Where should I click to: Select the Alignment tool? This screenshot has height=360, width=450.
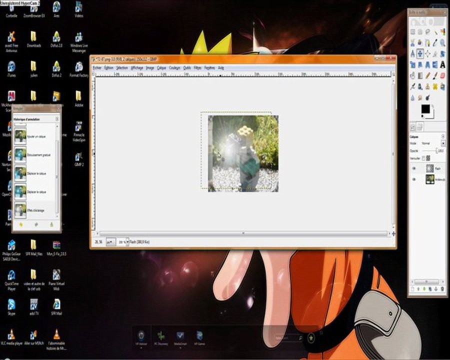coord(427,53)
